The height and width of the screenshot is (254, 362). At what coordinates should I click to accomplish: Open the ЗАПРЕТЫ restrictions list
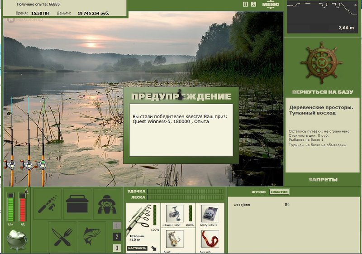[x=323, y=180]
